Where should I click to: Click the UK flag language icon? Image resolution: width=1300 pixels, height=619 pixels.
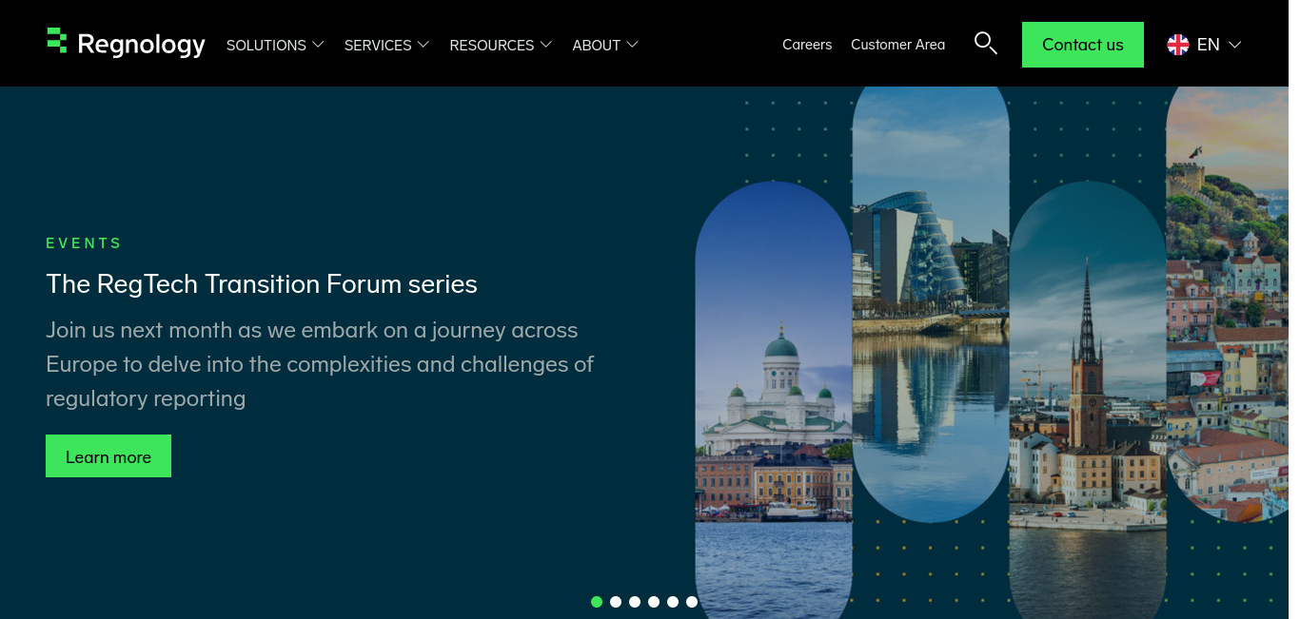point(1178,45)
